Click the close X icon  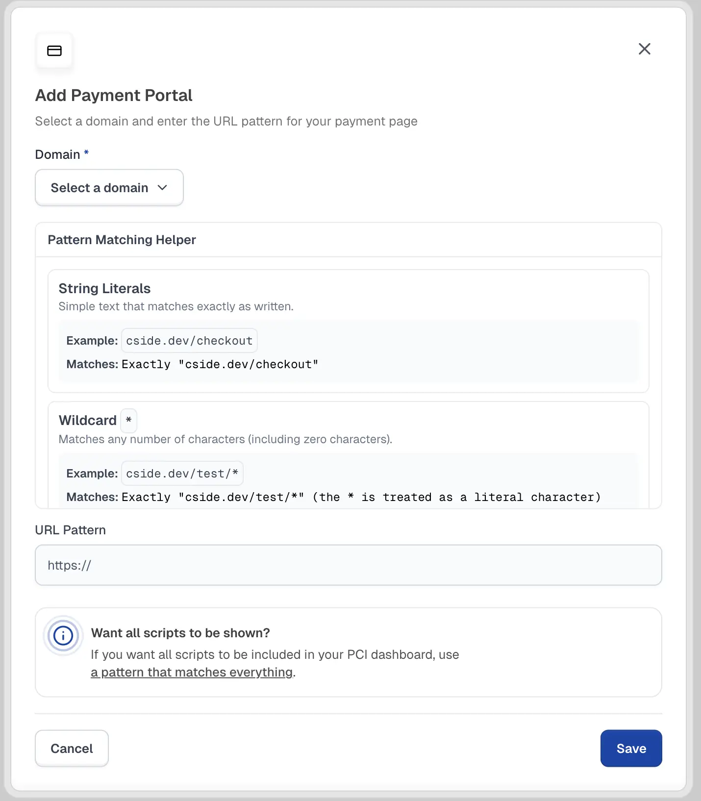[x=645, y=49]
